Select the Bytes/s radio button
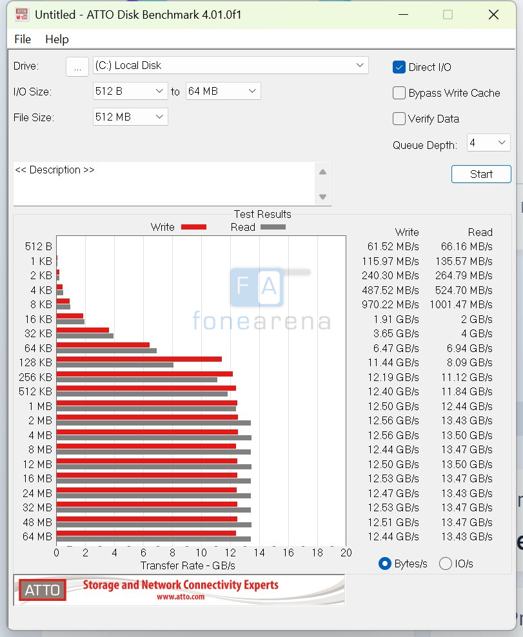 tap(385, 563)
